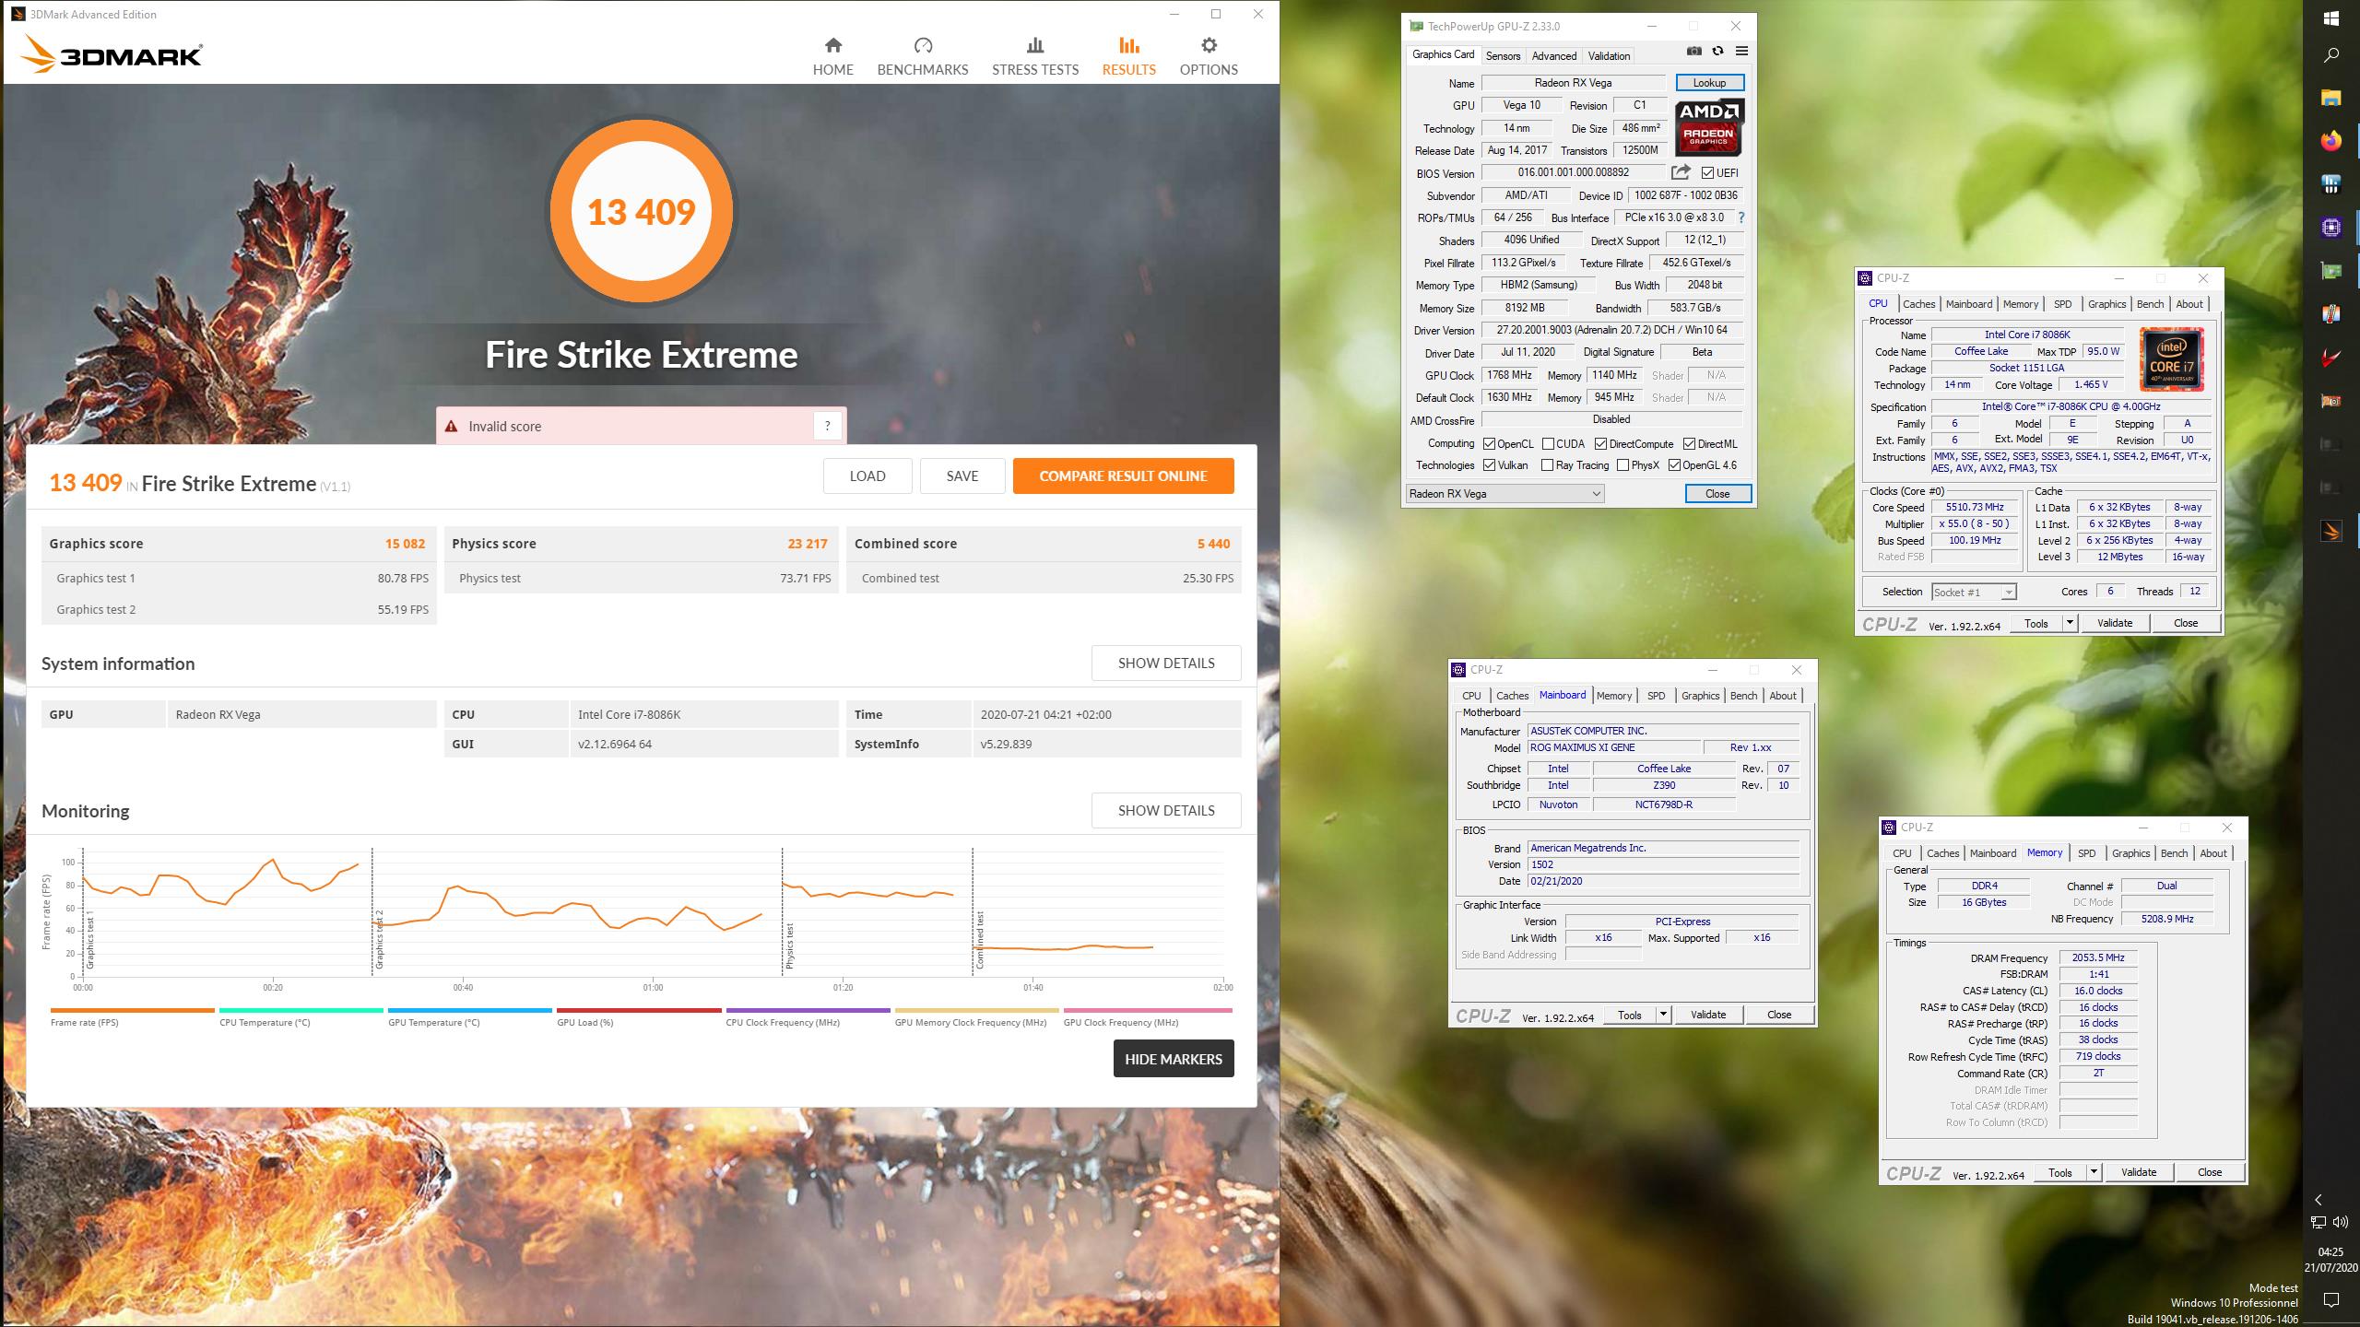Expand Tools dropdown arrow in CPU-Z Mainboard window

pyautogui.click(x=1664, y=1015)
